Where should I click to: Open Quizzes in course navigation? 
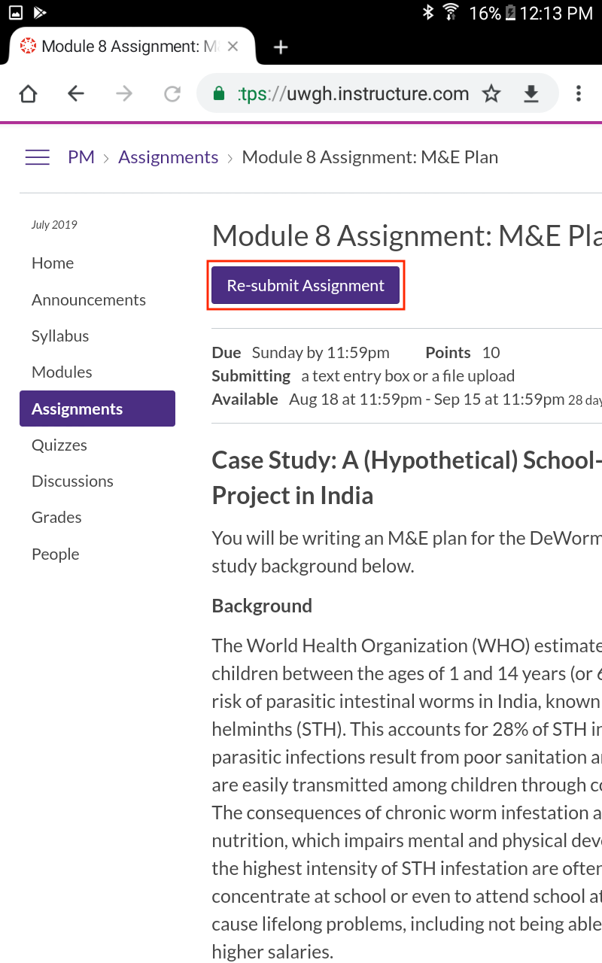click(x=59, y=445)
